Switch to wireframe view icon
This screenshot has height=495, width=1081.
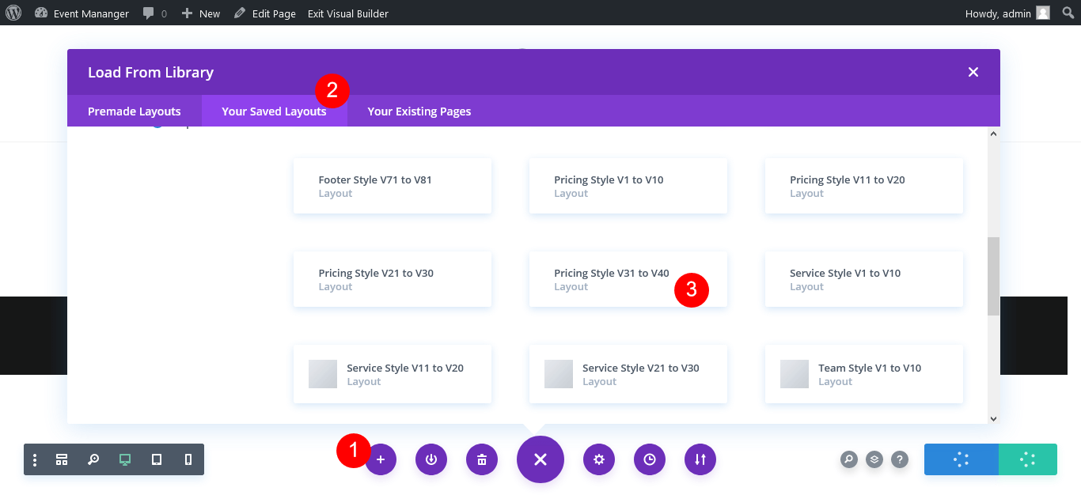pos(62,459)
